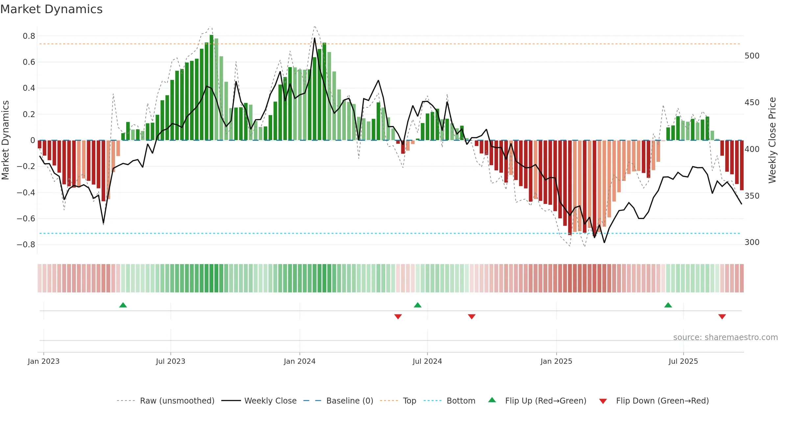
Task: Click the −0.8 y-axis tick label
Action: [x=26, y=245]
